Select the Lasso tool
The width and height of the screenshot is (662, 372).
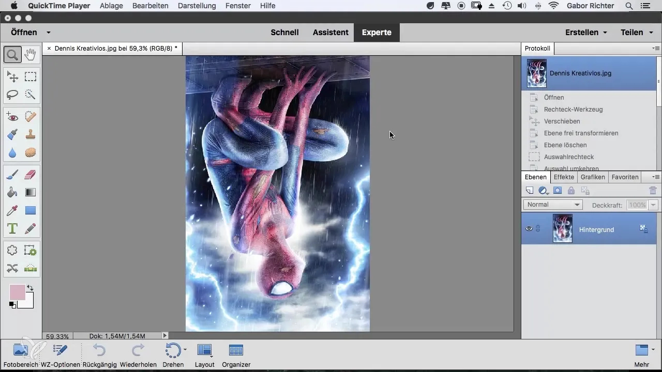[12, 95]
